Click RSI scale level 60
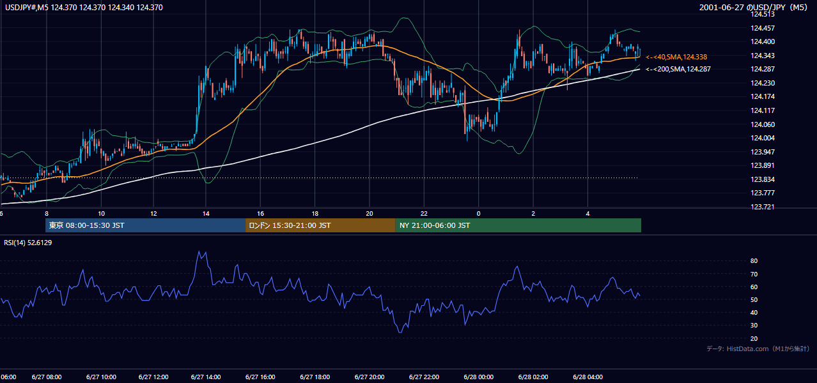This screenshot has width=817, height=383. [x=754, y=287]
